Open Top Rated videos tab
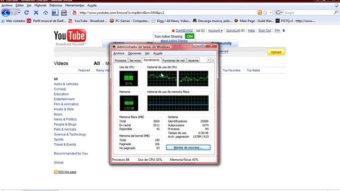 point(253,71)
